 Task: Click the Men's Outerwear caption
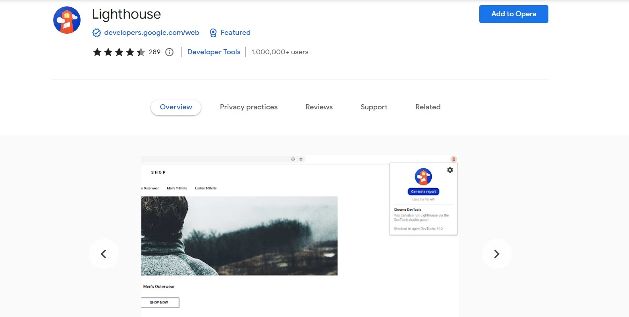click(159, 286)
